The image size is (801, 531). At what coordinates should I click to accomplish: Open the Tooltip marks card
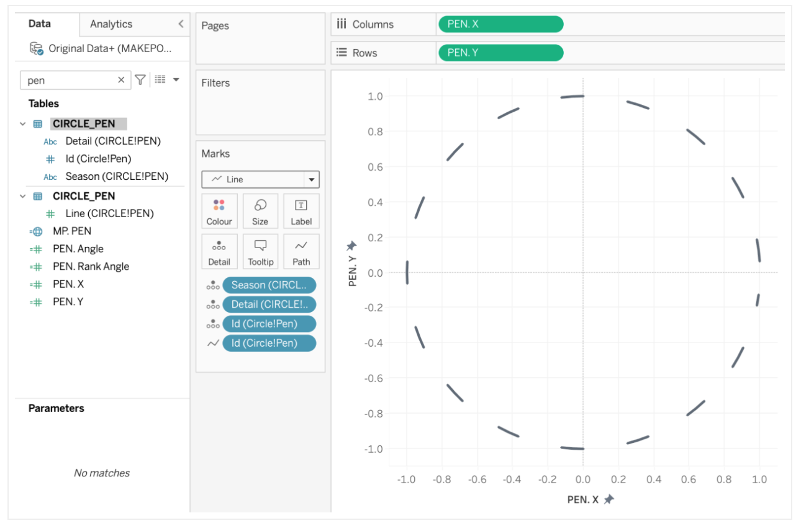(260, 251)
